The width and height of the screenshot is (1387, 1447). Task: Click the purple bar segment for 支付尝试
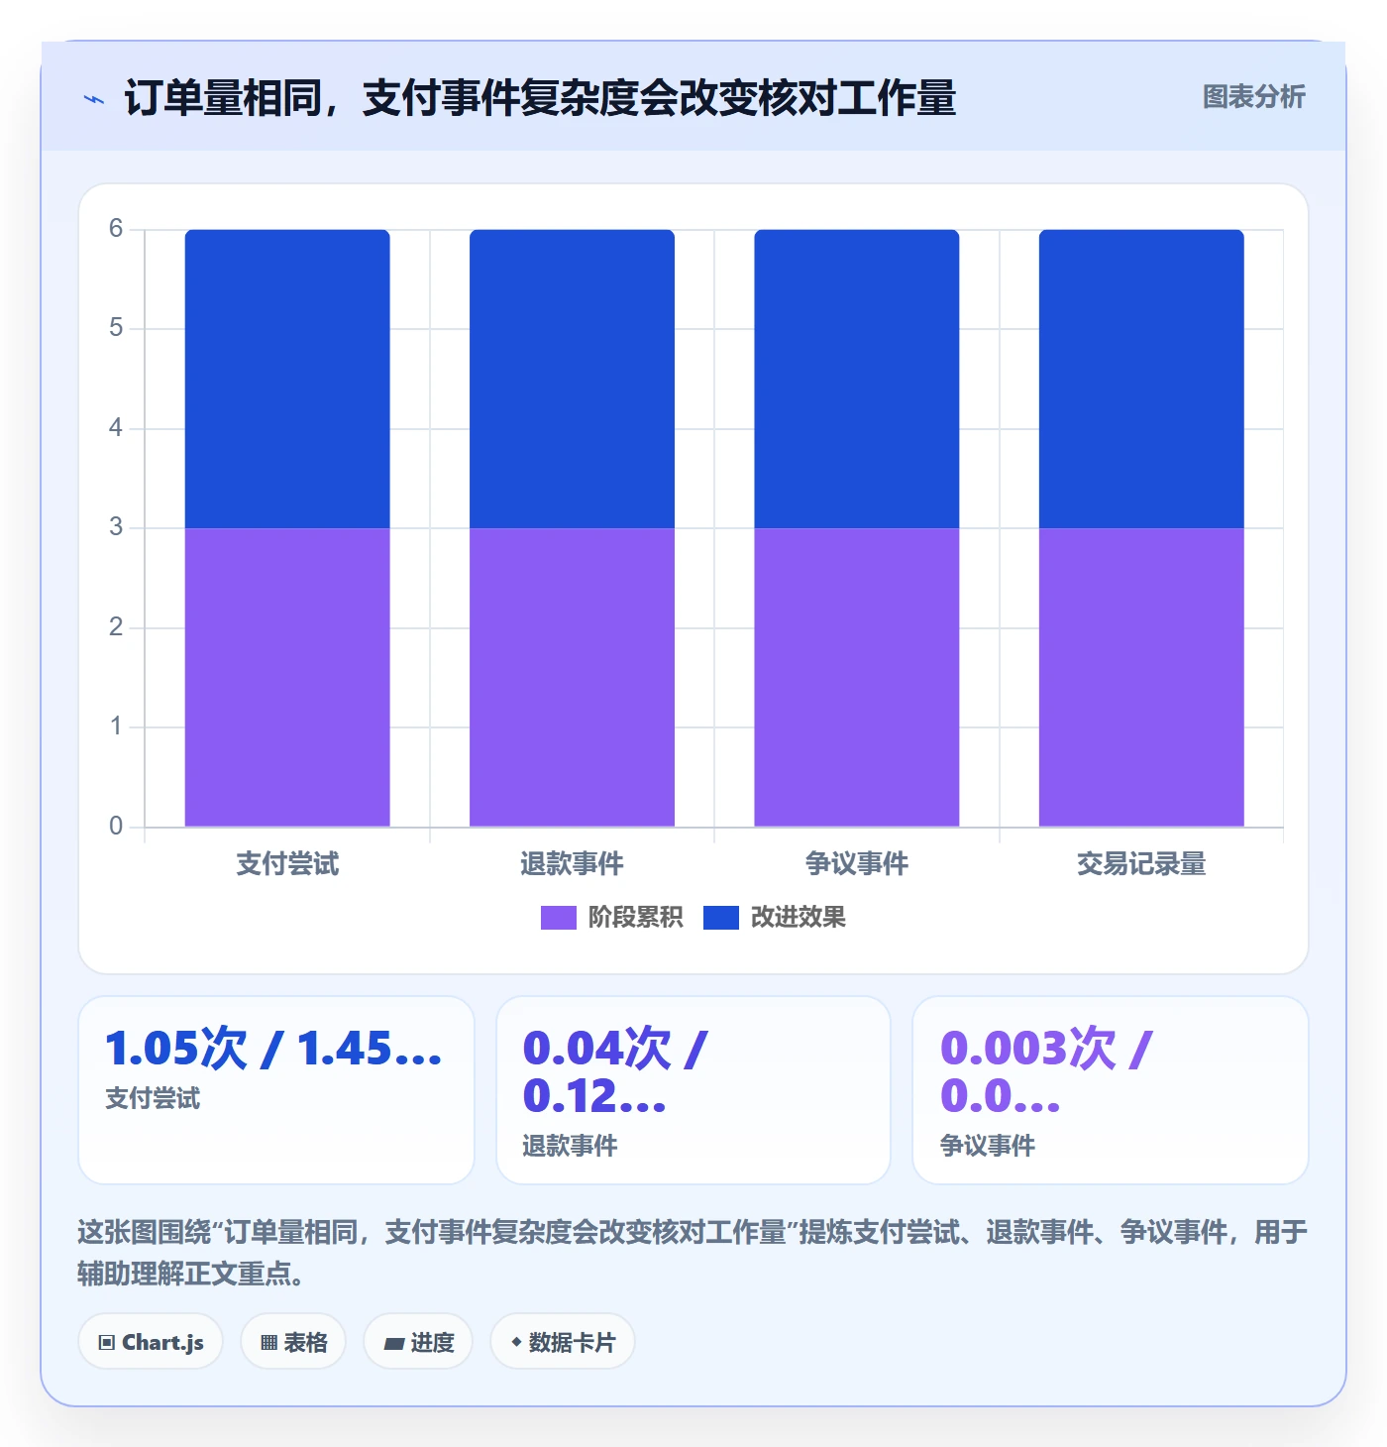[x=287, y=677]
